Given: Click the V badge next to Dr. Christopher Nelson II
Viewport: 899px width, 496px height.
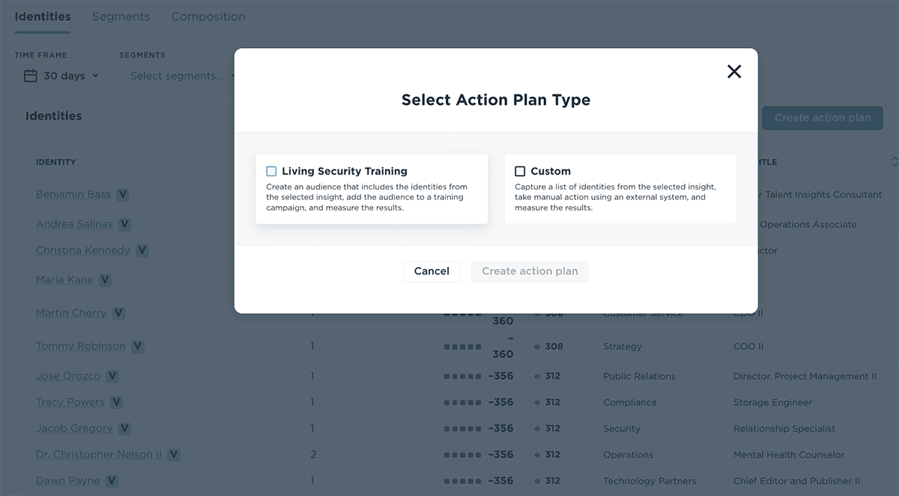Looking at the screenshot, I should pyautogui.click(x=174, y=455).
